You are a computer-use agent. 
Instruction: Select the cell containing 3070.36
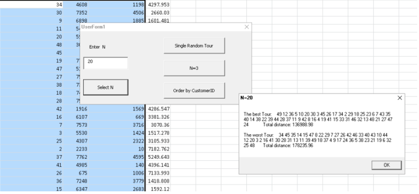point(158,125)
